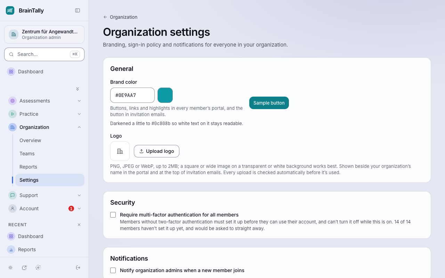Check Notify organization admins when a new member joins
The width and height of the screenshot is (445, 278).
click(x=113, y=270)
